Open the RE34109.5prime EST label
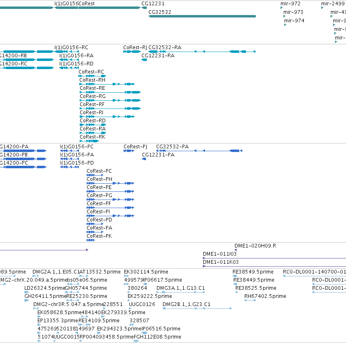Viewport: 346px width, 343px height. click(x=99, y=321)
